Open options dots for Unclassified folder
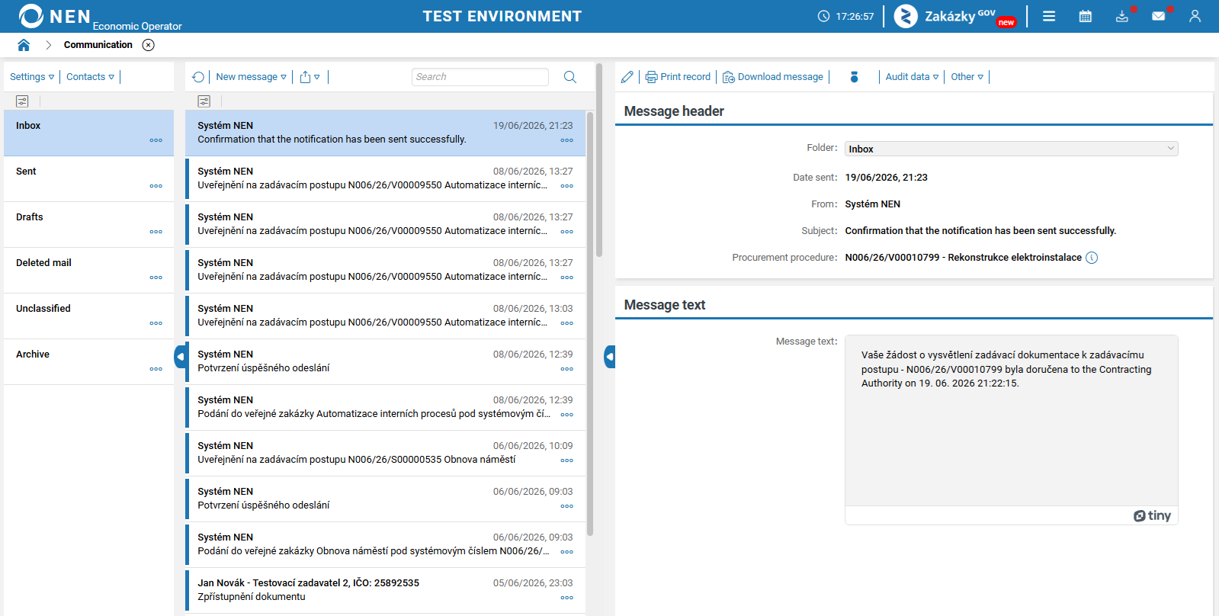Image resolution: width=1219 pixels, height=616 pixels. (x=156, y=323)
